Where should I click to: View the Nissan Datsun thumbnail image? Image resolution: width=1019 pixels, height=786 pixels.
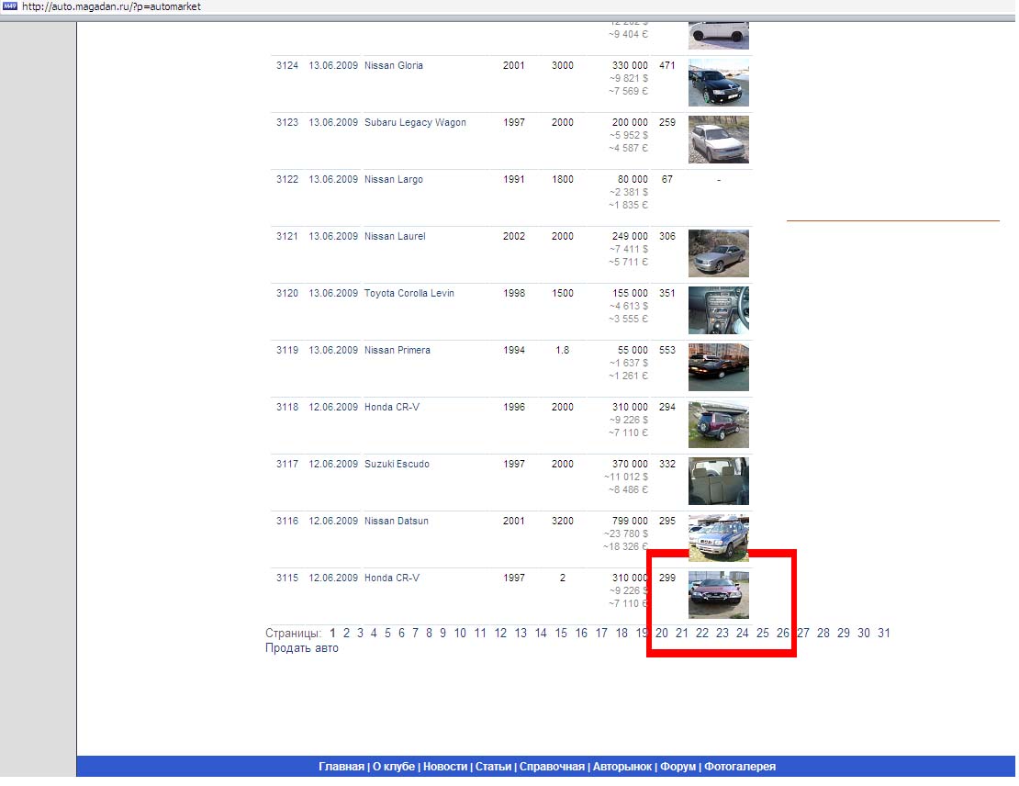click(718, 538)
